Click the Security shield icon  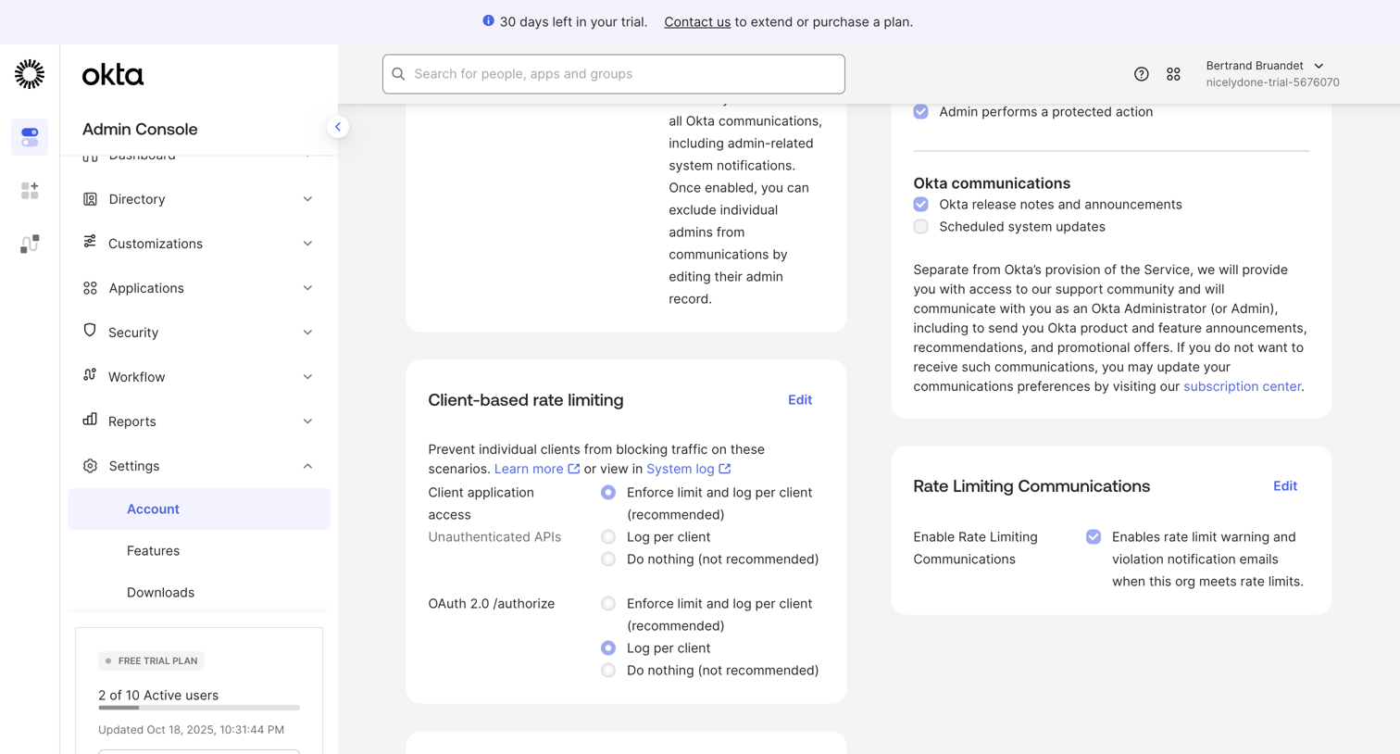click(90, 331)
